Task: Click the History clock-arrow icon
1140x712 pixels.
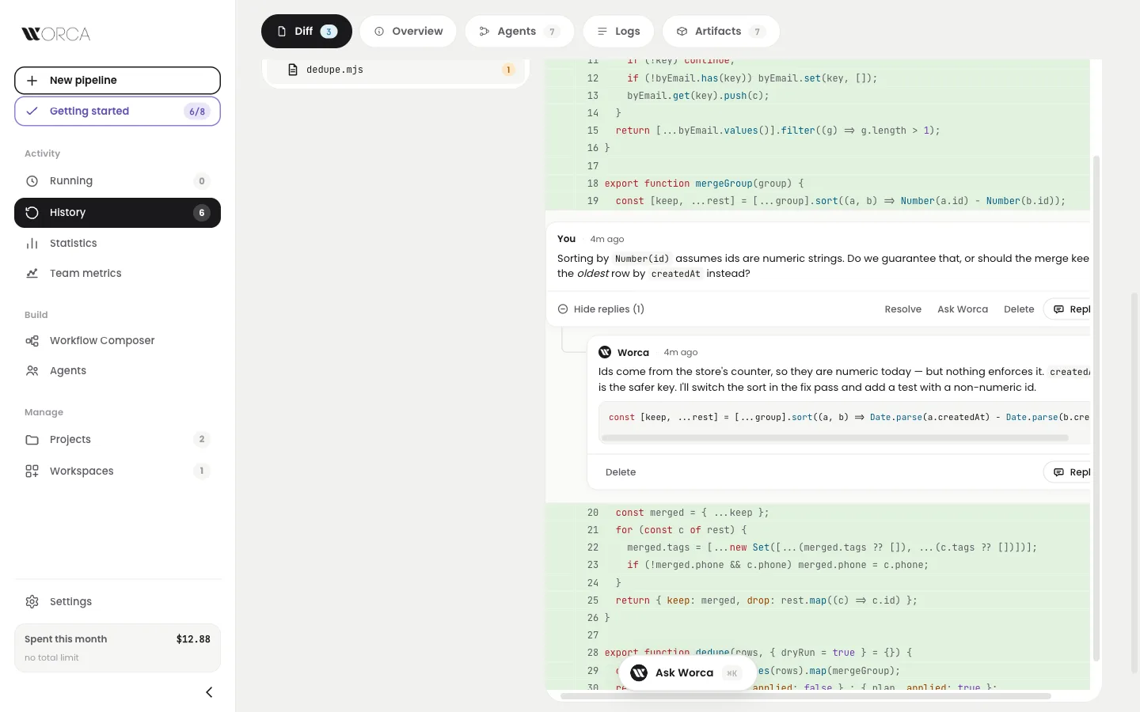Action: [x=32, y=213]
